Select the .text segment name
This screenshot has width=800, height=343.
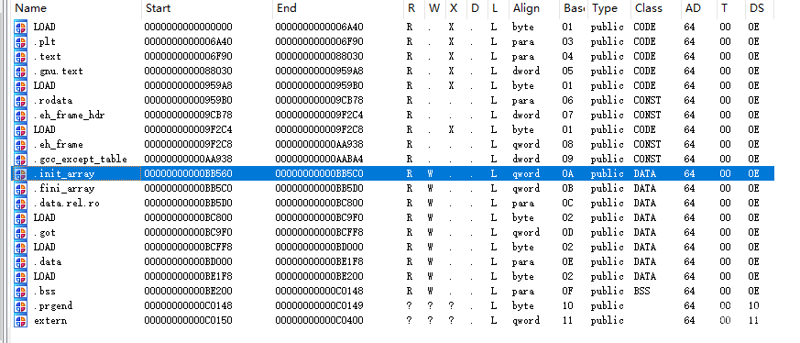[x=48, y=57]
